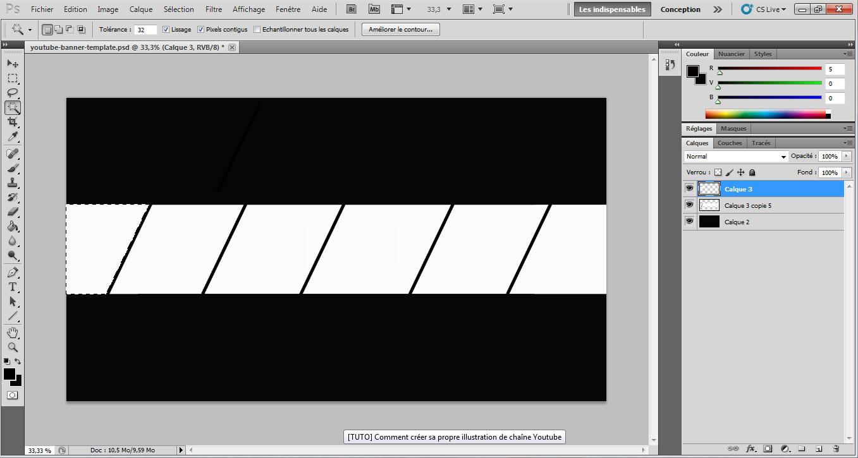Viewport: 858px width, 458px height.
Task: Enable Echantillonner tous les calques
Action: pos(257,30)
